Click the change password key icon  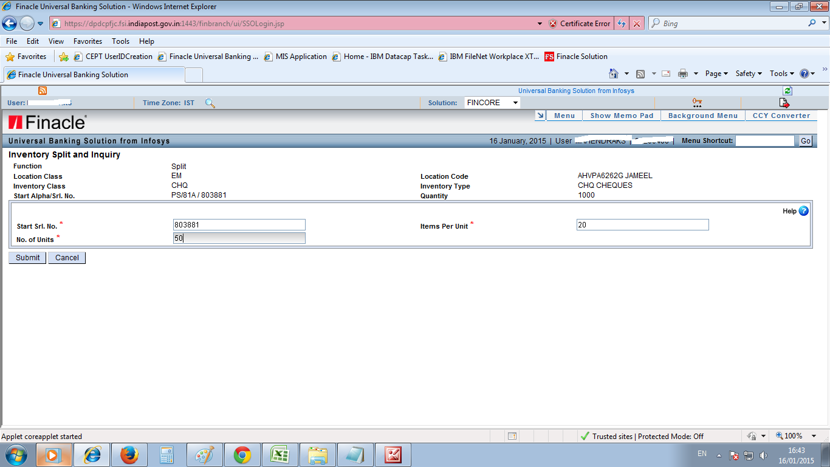[x=696, y=102]
